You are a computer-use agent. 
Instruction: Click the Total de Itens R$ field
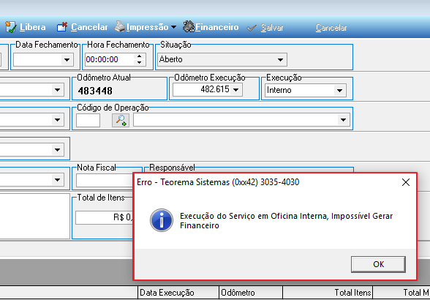pos(105,217)
